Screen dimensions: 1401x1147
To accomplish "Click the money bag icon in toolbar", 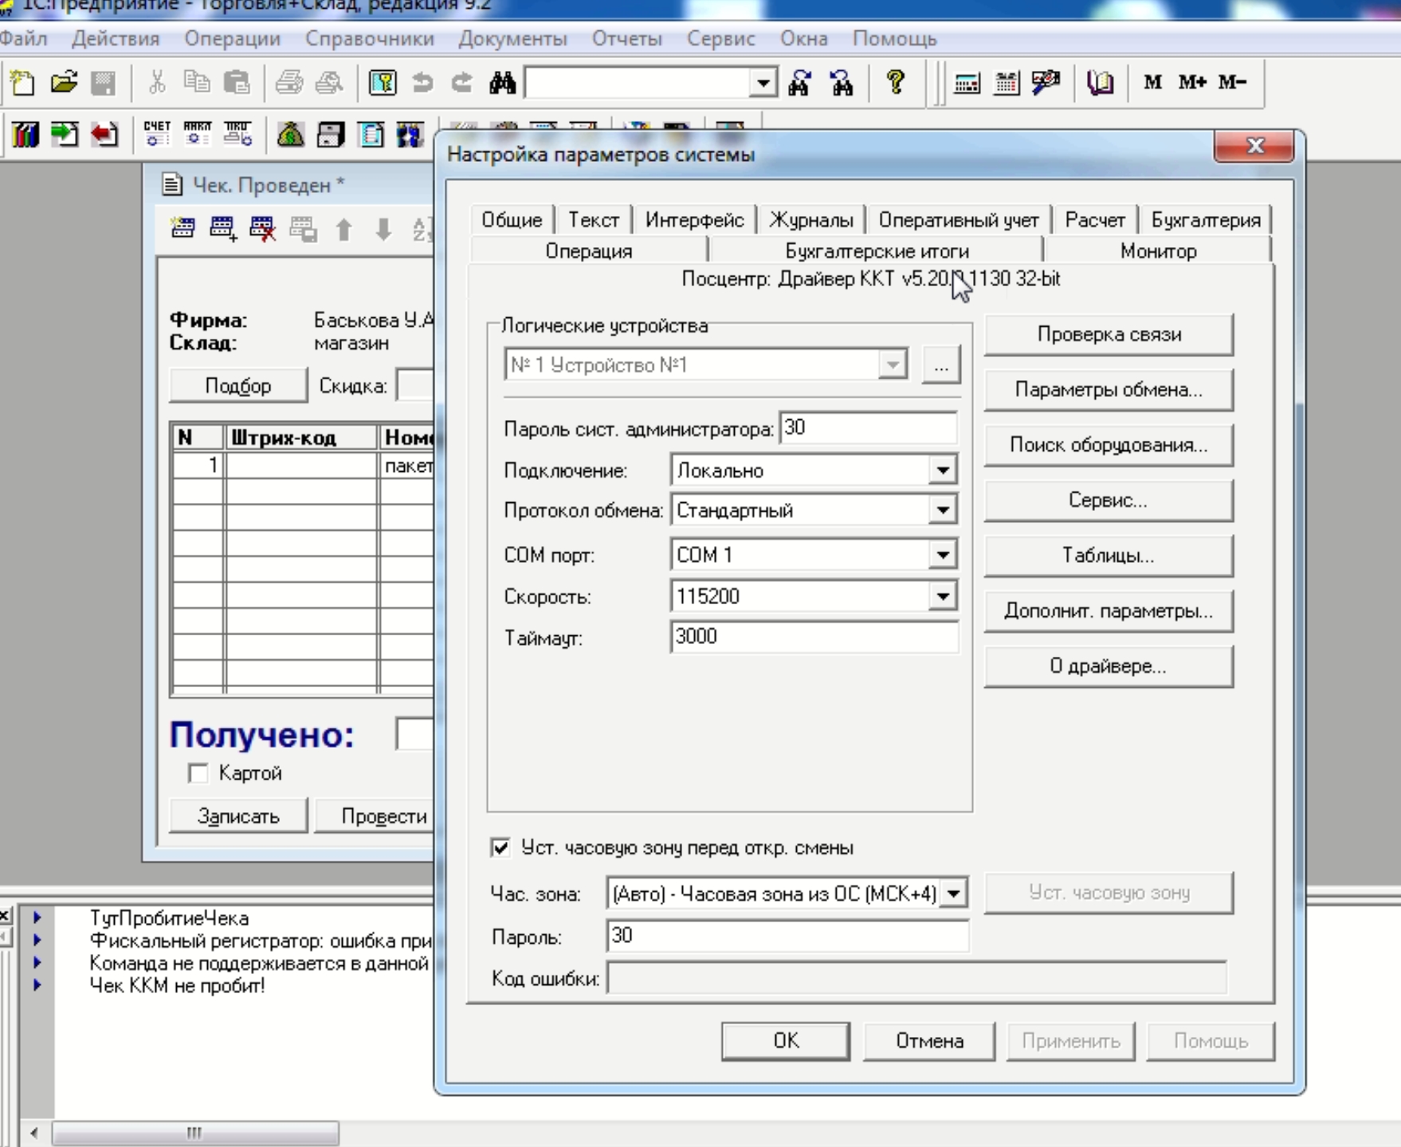I will coord(290,135).
